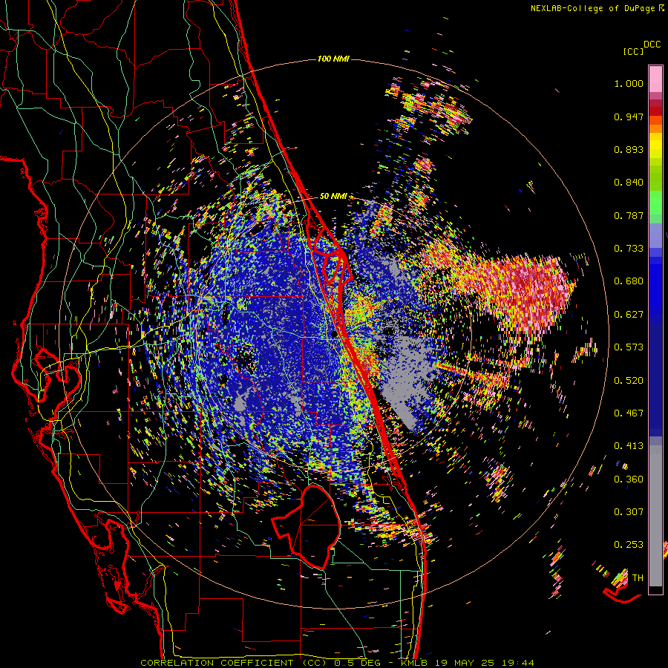Click the 0.627 scale value
The width and height of the screenshot is (668, 668).
(x=629, y=315)
